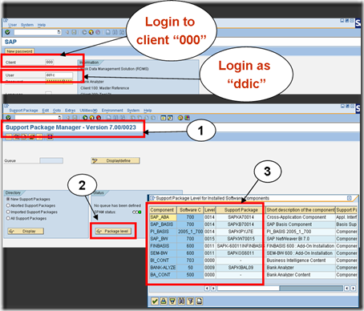The width and height of the screenshot is (364, 311).
Task: Click the Print icon in the dialog
Action: click(199, 301)
